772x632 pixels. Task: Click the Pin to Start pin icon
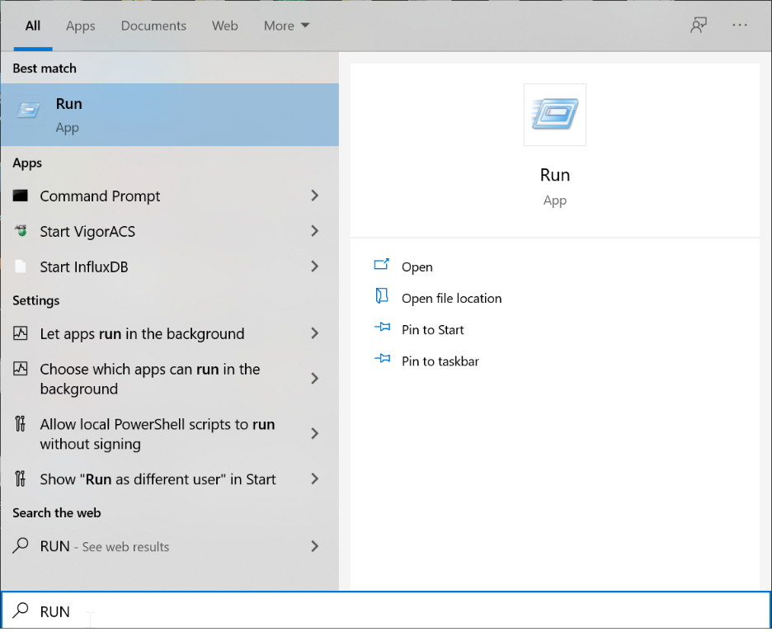382,327
